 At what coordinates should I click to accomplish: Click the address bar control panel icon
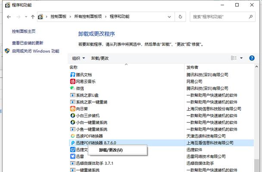coord(41,17)
